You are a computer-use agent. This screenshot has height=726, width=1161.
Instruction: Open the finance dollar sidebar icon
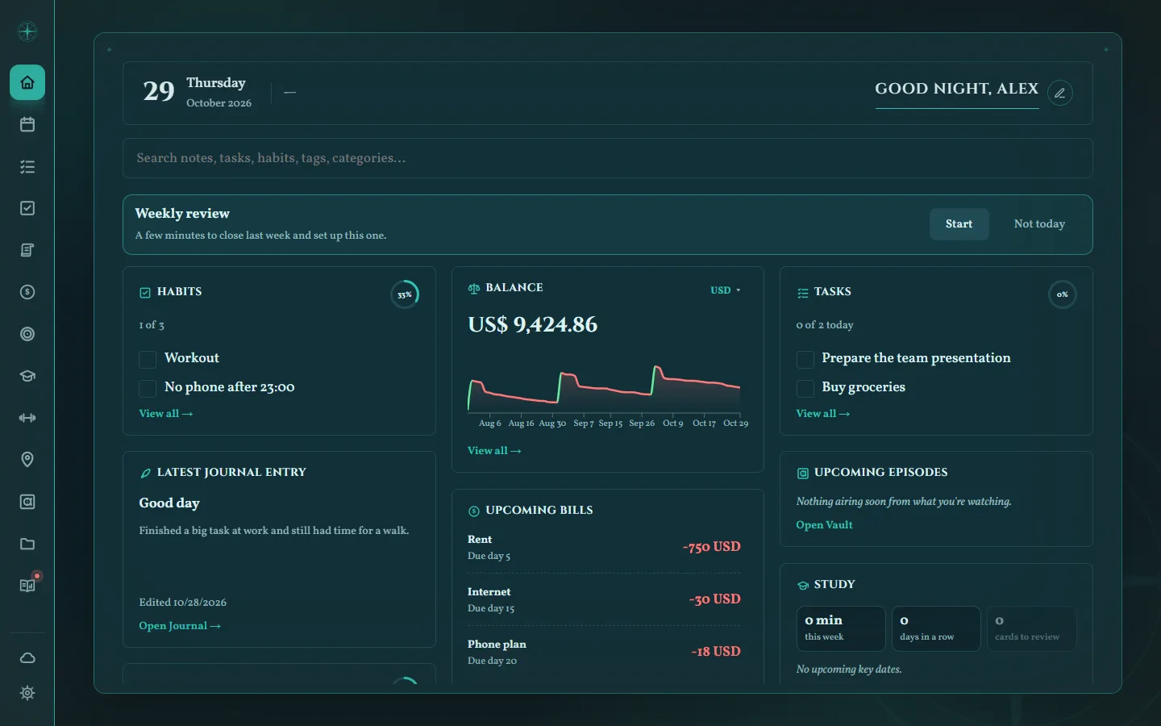pos(27,292)
